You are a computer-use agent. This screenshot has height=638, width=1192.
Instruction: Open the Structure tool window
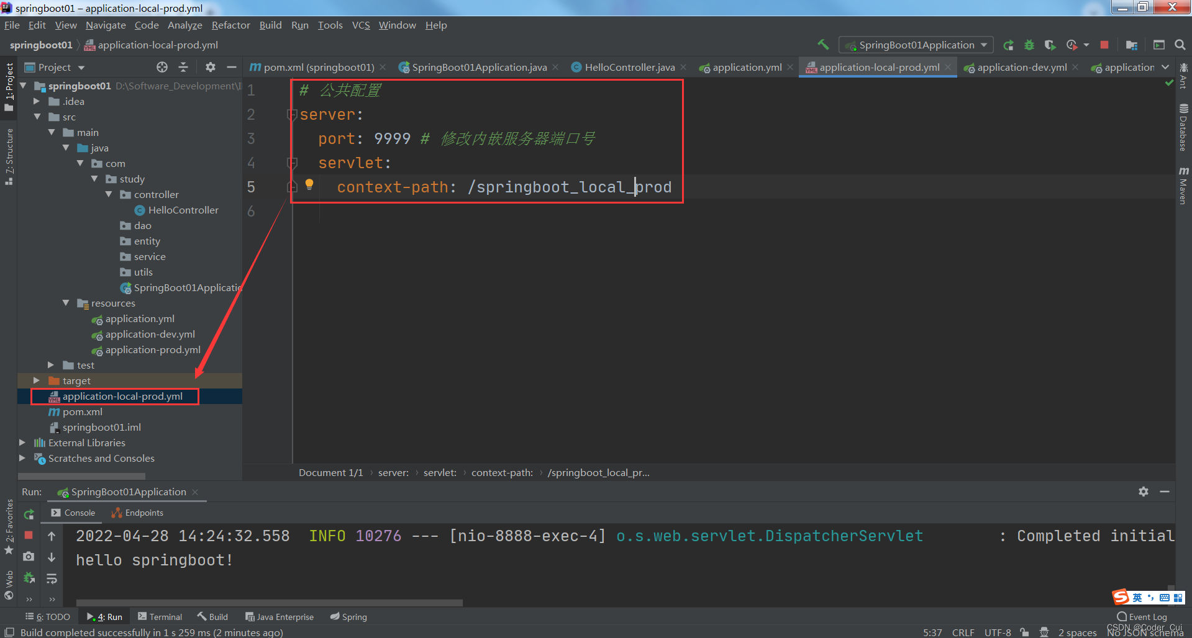click(x=9, y=156)
